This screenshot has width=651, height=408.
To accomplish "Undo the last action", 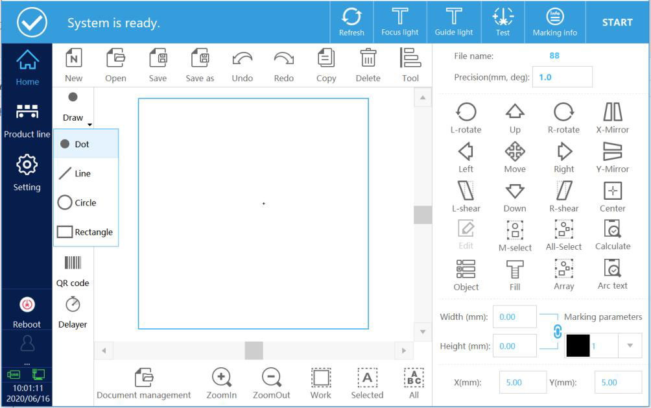I will coord(243,66).
